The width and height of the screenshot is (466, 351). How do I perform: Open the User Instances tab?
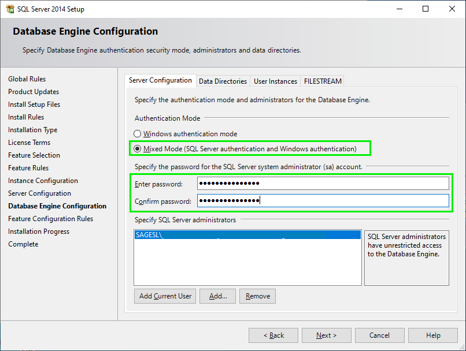coord(275,81)
